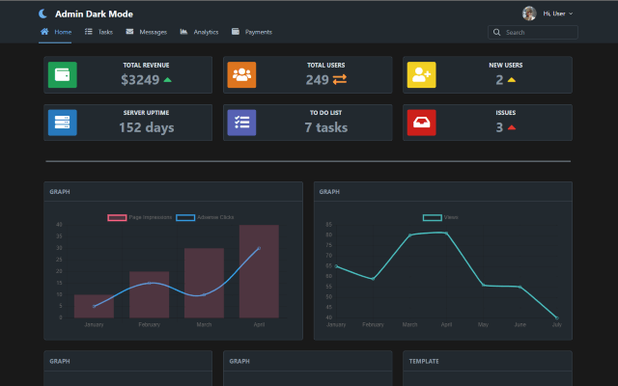Click the red inbox Issues icon
This screenshot has height=386, width=618.
point(421,123)
